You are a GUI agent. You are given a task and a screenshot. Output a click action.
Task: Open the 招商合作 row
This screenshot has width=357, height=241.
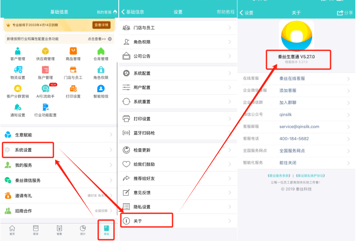(x=59, y=211)
